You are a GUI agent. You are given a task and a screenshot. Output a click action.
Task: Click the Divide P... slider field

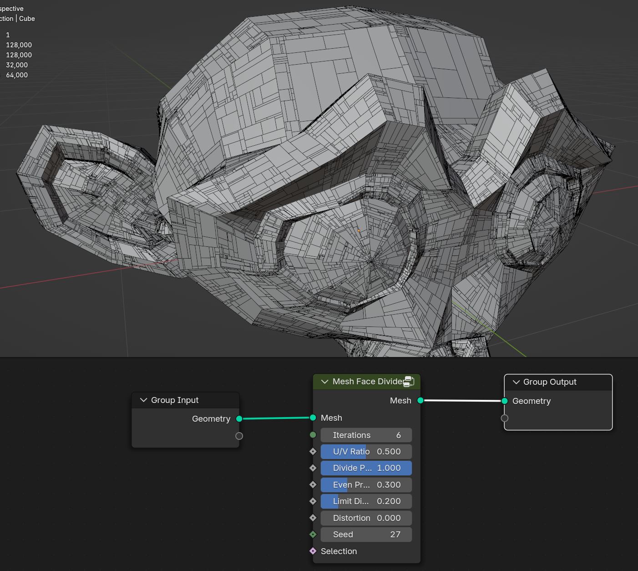tap(366, 468)
